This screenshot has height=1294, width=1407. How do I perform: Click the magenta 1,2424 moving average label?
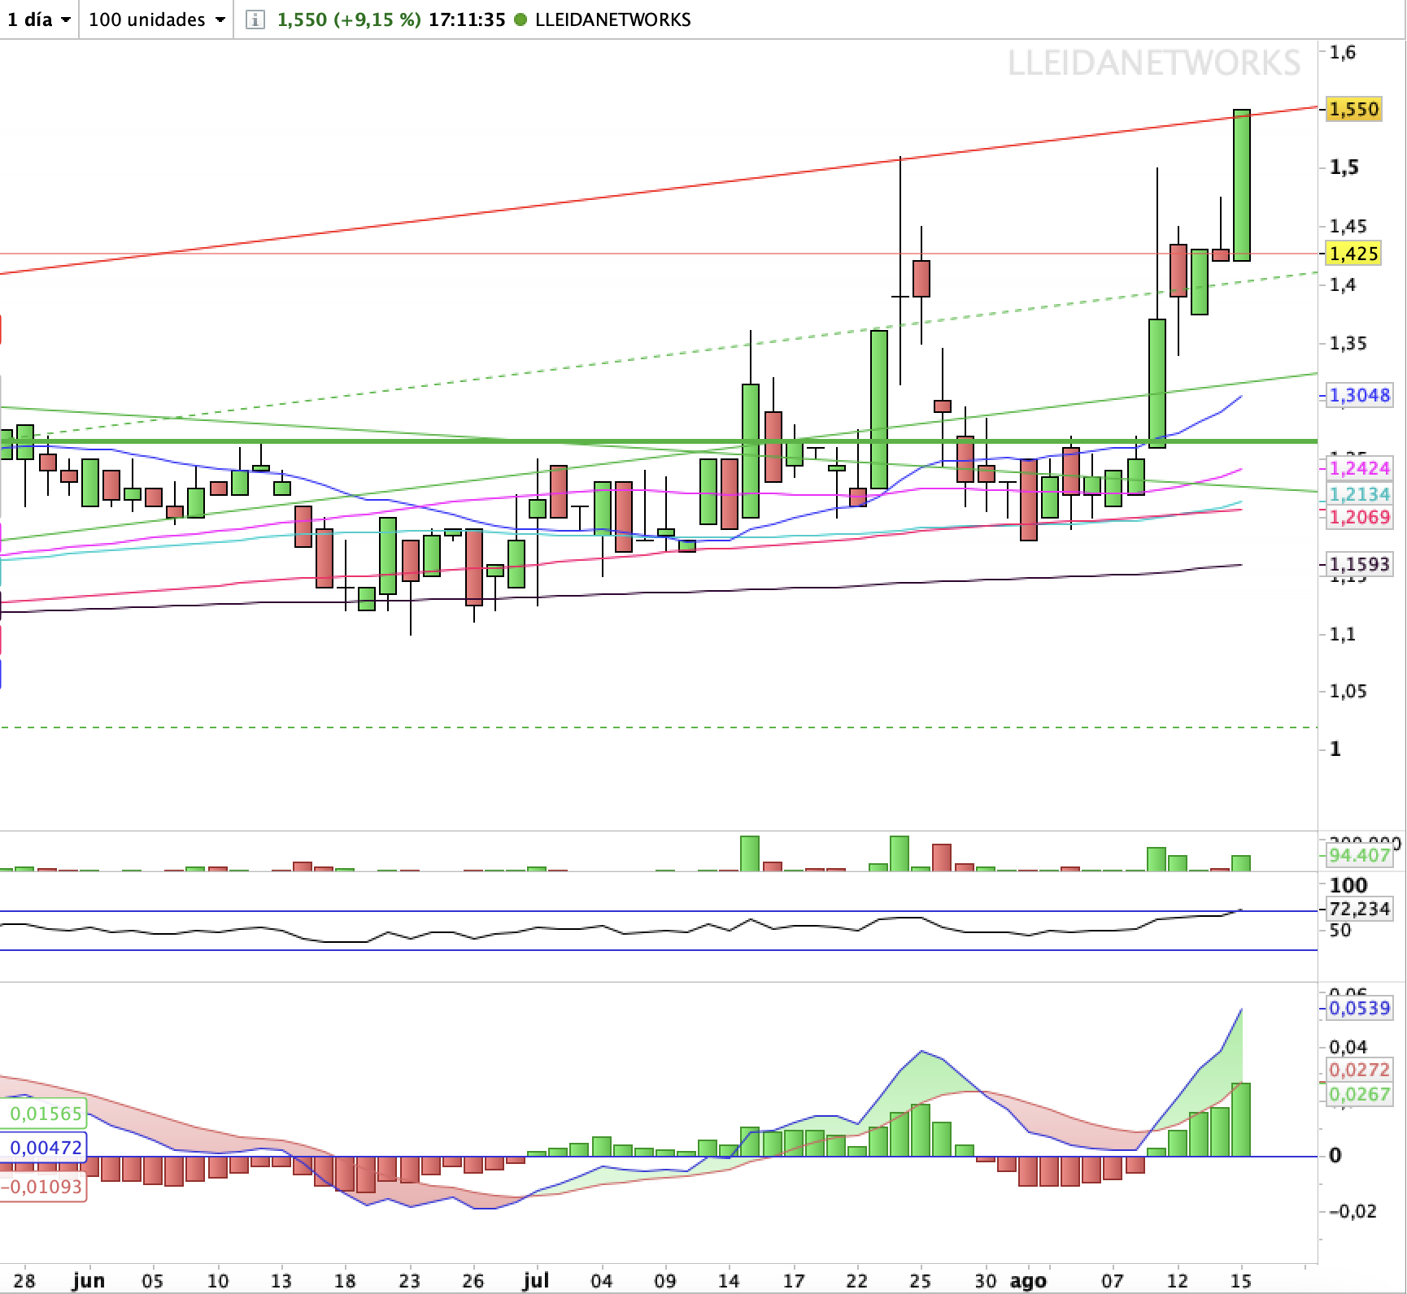[x=1359, y=468]
